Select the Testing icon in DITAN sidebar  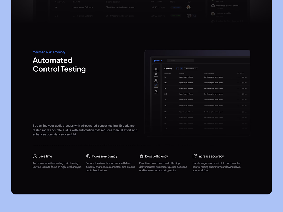156,80
